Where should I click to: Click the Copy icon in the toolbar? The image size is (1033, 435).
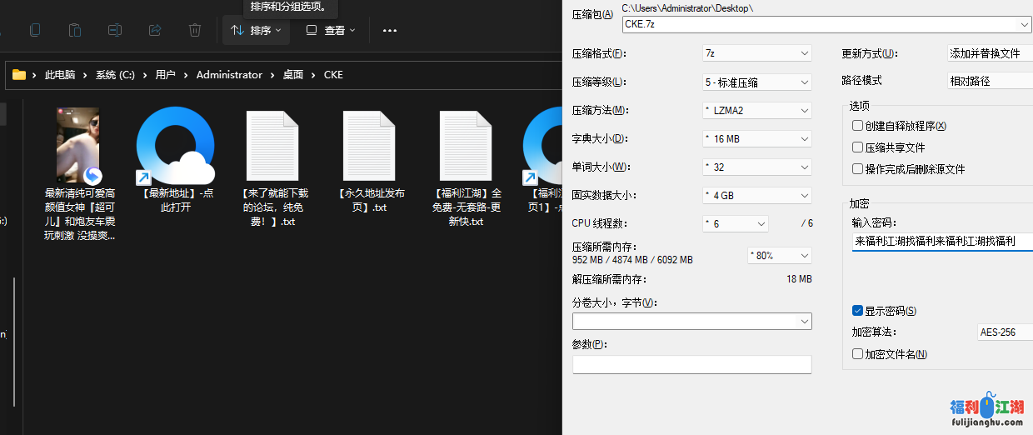coord(35,30)
